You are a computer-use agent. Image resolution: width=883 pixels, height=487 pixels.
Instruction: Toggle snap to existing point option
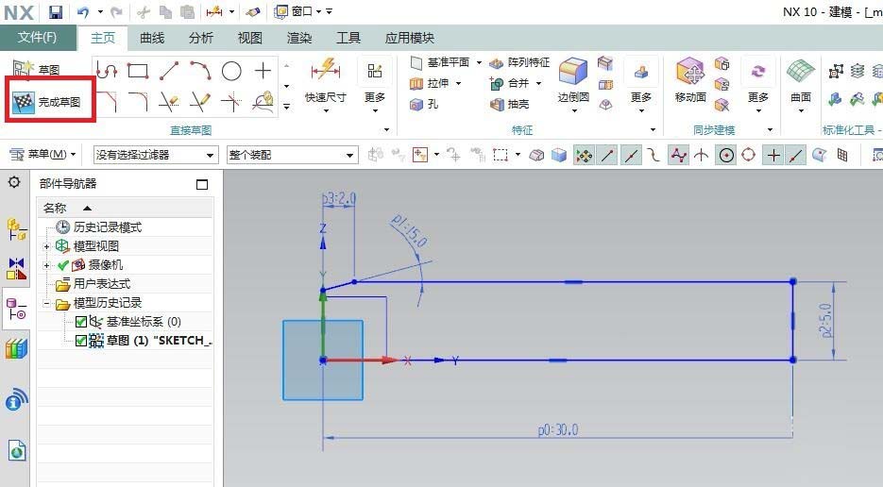click(x=773, y=155)
